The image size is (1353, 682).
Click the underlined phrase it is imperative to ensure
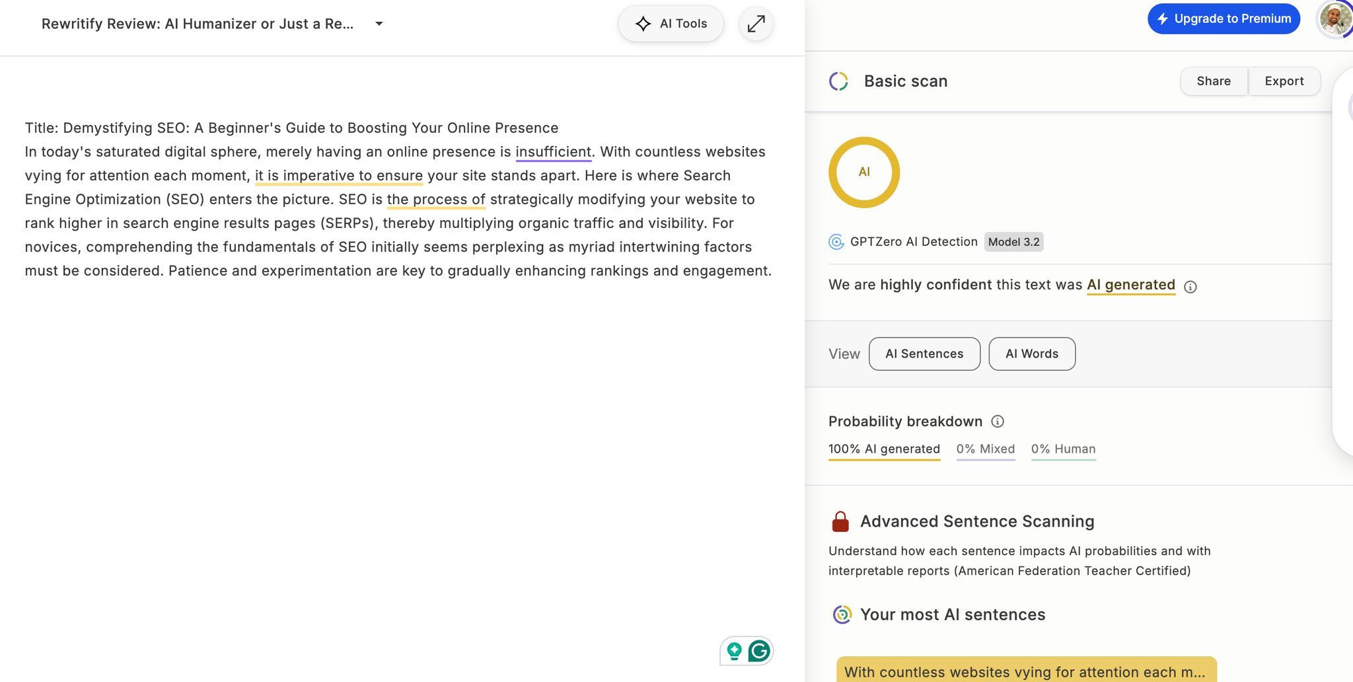339,176
